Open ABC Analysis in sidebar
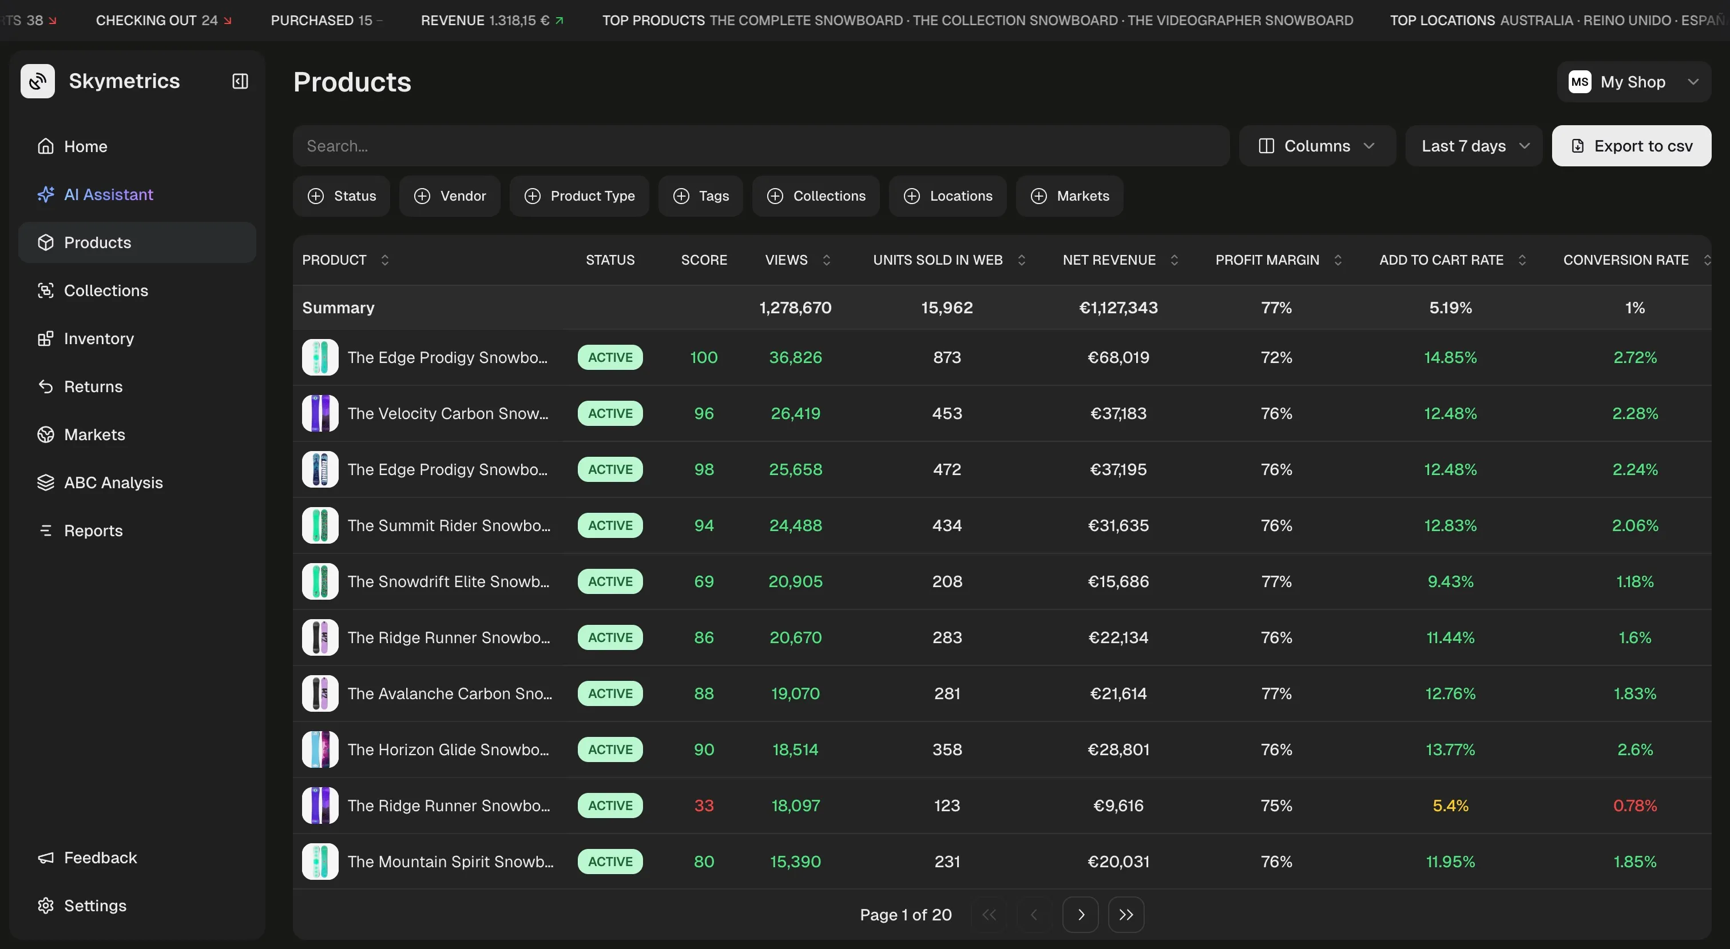Screen dimensions: 1730x949 pyautogui.click(x=113, y=483)
